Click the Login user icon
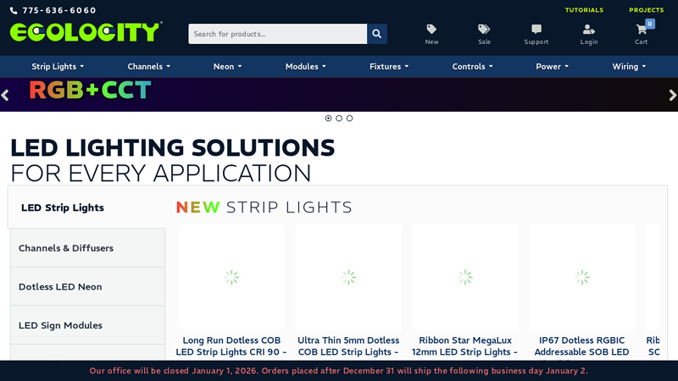 coord(588,30)
